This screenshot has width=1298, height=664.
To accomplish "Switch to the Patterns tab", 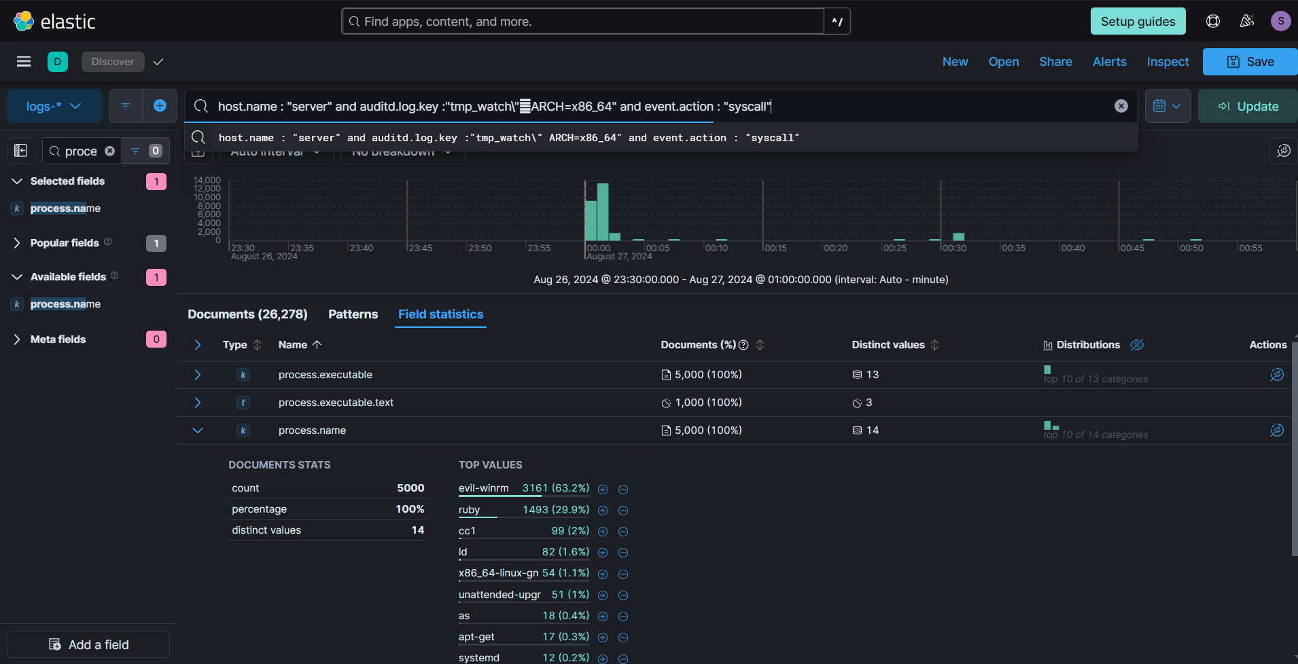I will tap(353, 314).
